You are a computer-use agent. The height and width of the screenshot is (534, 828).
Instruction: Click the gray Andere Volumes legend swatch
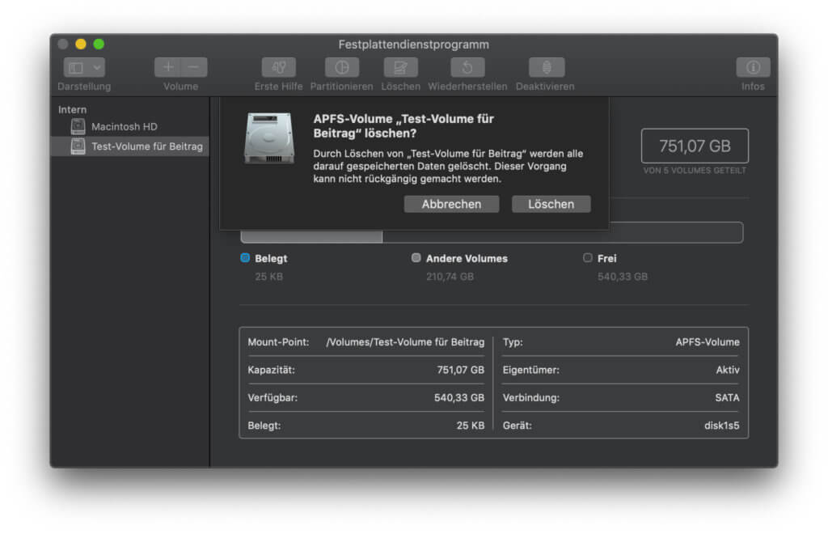click(x=416, y=258)
